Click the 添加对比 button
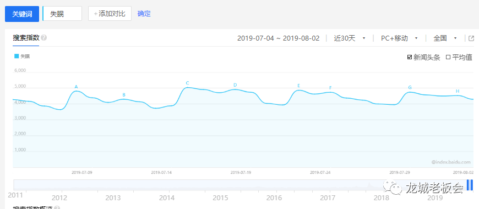 pyautogui.click(x=110, y=14)
